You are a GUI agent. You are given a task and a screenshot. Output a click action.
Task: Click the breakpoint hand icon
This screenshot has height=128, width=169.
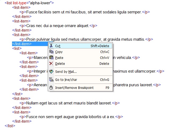pyautogui.click(x=51, y=88)
